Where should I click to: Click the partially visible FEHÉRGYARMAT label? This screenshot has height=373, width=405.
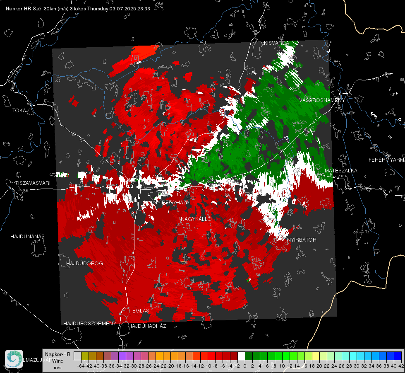[387, 160]
